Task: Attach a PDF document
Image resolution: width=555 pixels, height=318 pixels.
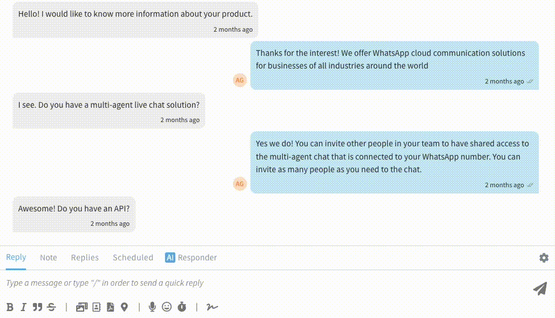Action: [110, 307]
